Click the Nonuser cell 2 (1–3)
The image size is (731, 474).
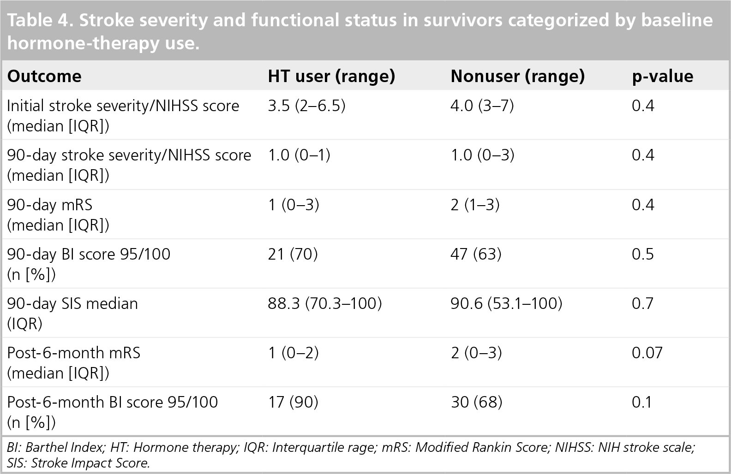475,205
